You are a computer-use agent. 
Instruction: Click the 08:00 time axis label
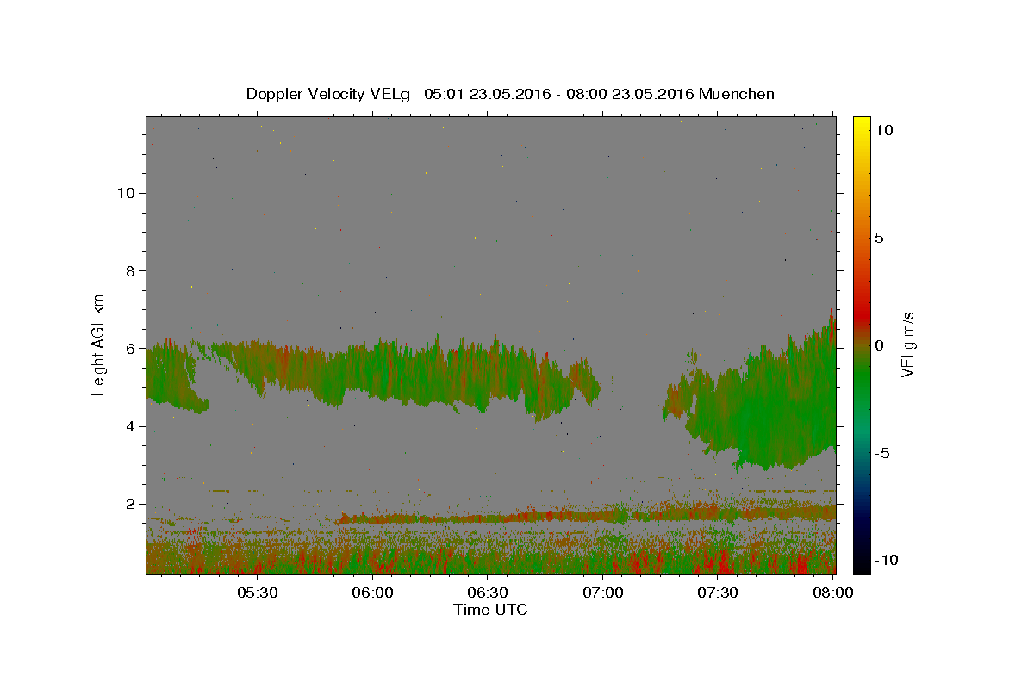832,593
